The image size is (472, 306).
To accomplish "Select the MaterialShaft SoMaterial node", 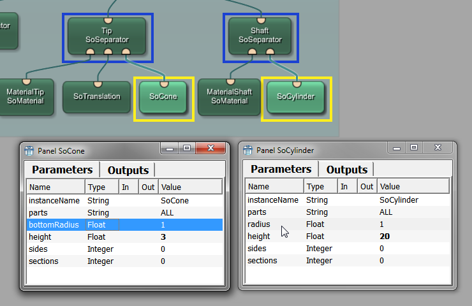I will tap(229, 96).
